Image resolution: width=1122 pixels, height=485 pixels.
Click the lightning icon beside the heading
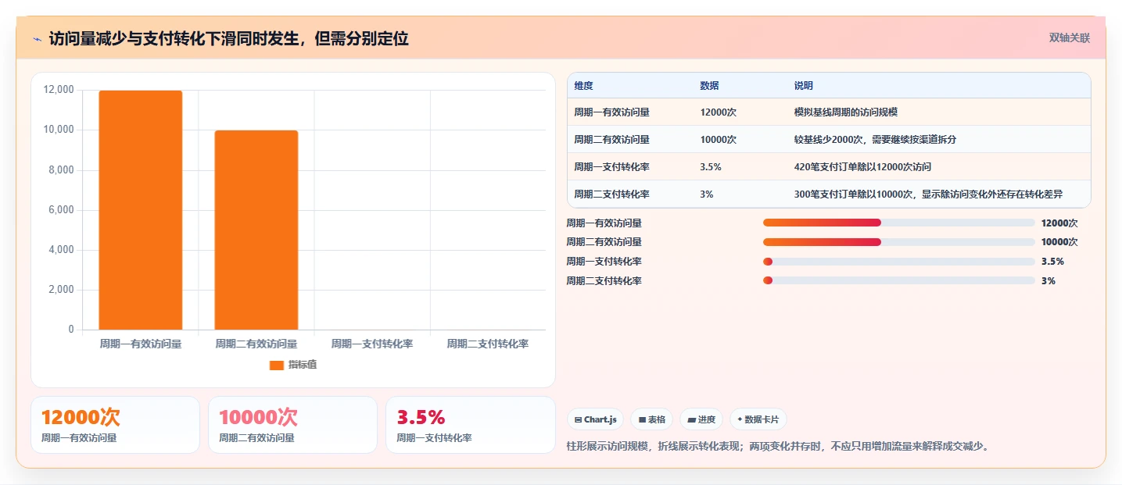tap(37, 39)
